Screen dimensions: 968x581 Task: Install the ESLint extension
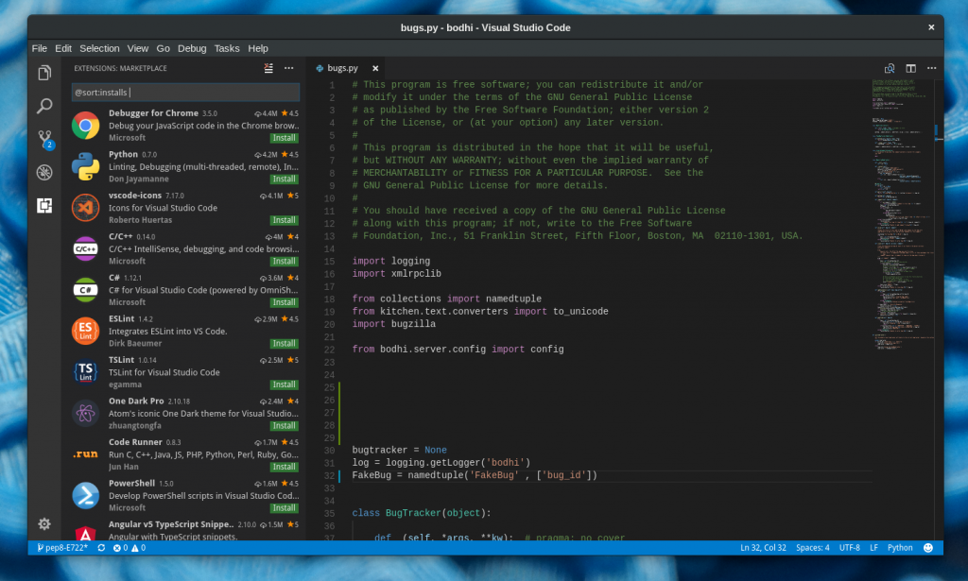click(x=284, y=344)
